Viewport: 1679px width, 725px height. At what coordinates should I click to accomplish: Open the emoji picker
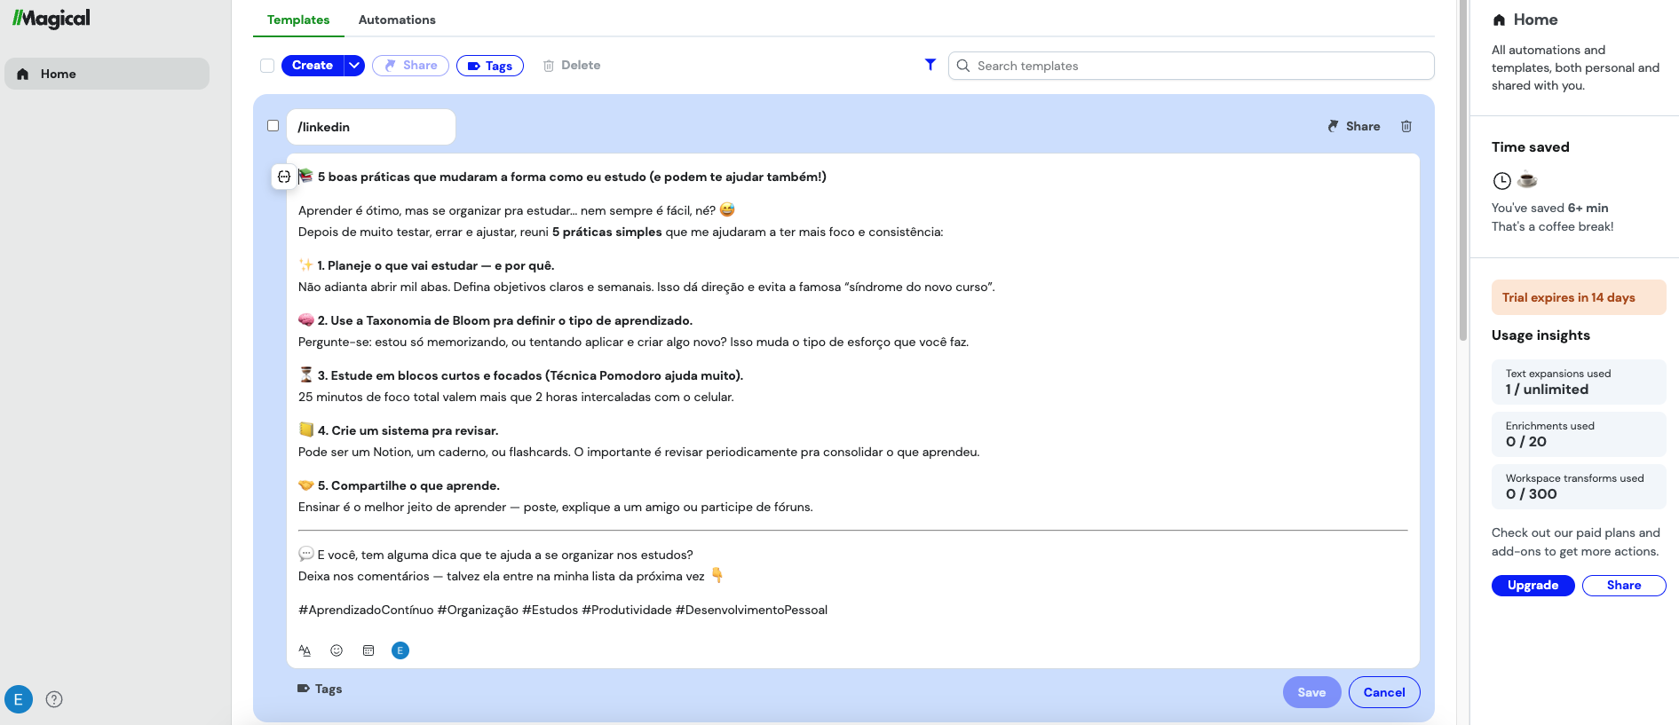click(337, 650)
